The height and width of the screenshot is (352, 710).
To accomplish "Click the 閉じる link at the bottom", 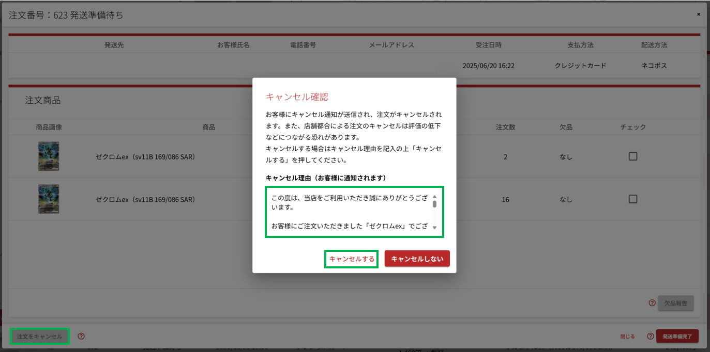I will pos(627,337).
